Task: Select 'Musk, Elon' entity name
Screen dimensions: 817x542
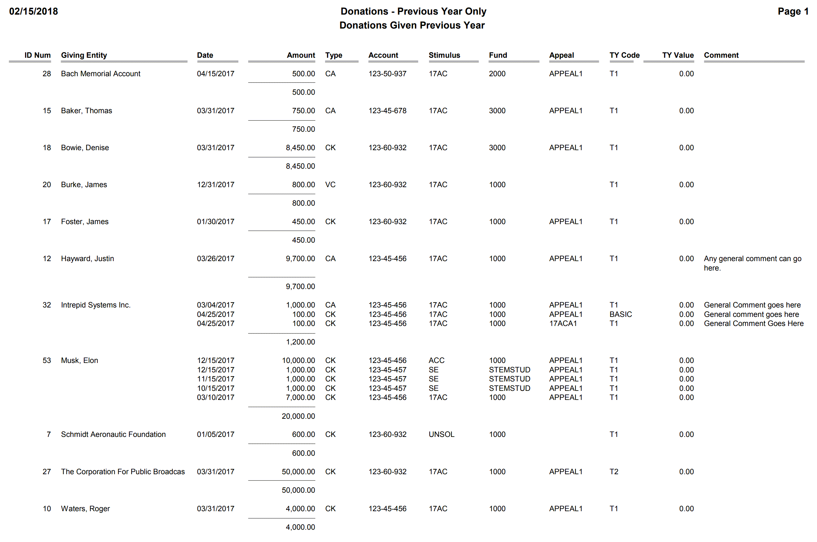Action: tap(80, 360)
